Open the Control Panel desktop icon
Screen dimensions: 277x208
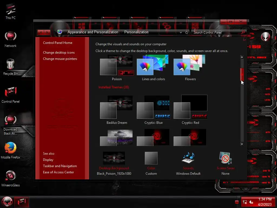click(x=11, y=95)
